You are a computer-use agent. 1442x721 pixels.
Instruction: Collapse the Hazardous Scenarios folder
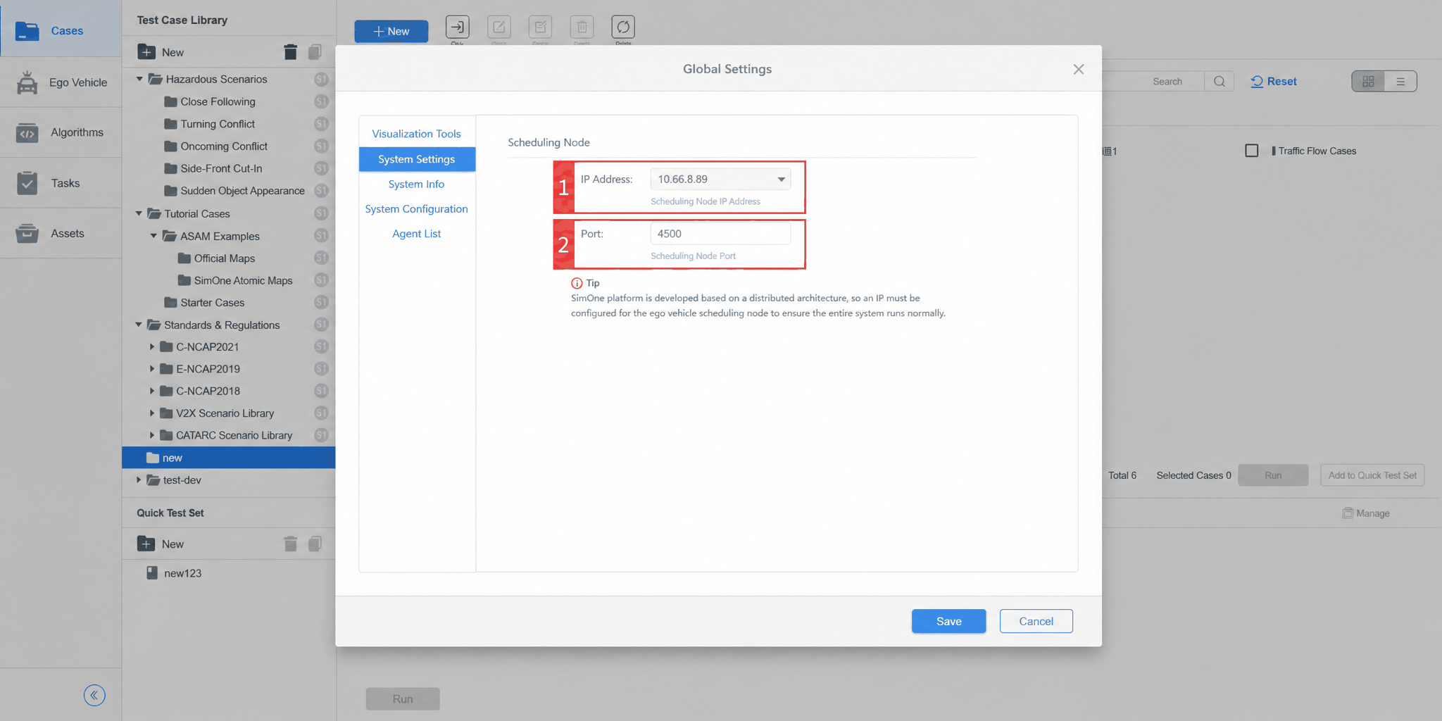tap(139, 79)
